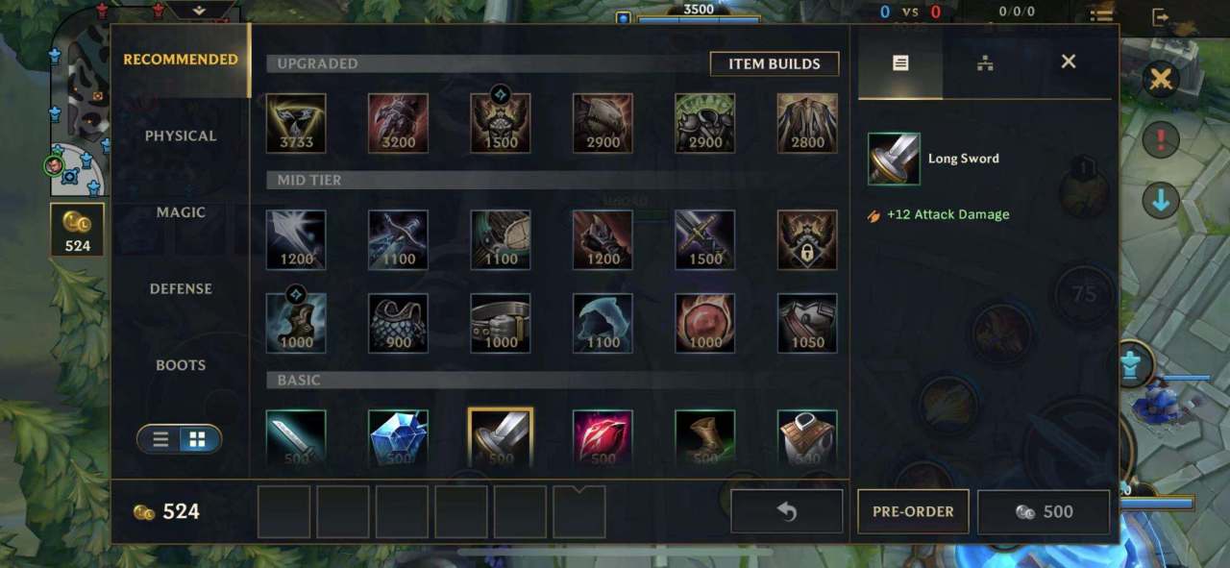Image resolution: width=1230 pixels, height=568 pixels.
Task: Open the Magic items category
Action: (x=181, y=212)
